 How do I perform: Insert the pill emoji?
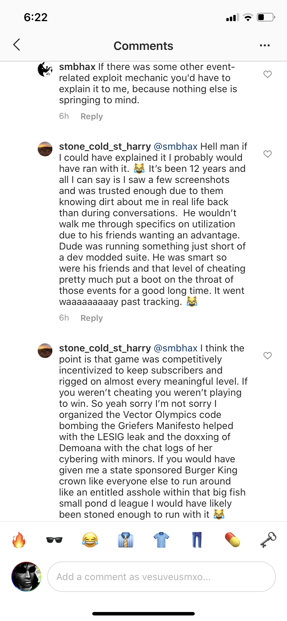tap(232, 540)
